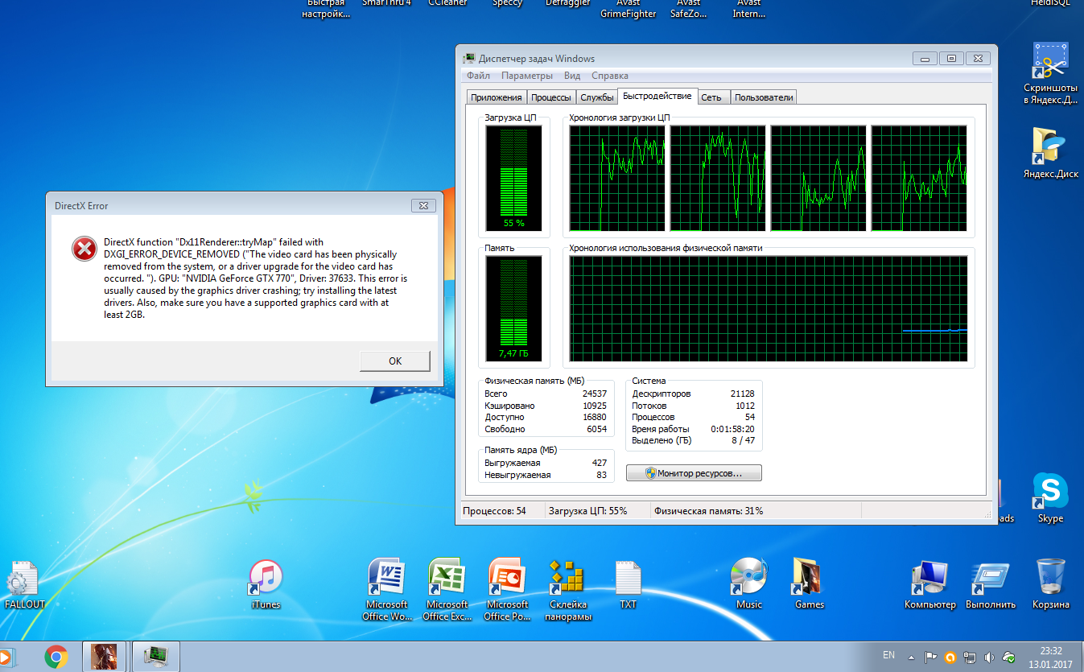
Task: Open the Корзина recycle bin icon
Action: pyautogui.click(x=1051, y=584)
